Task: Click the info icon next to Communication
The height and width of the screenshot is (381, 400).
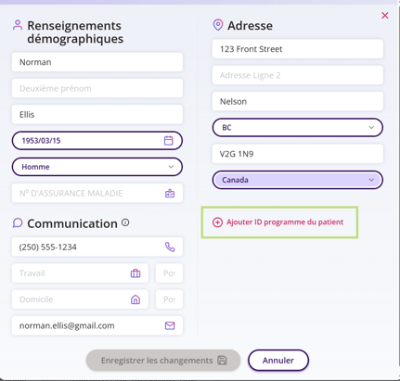Action: point(125,222)
